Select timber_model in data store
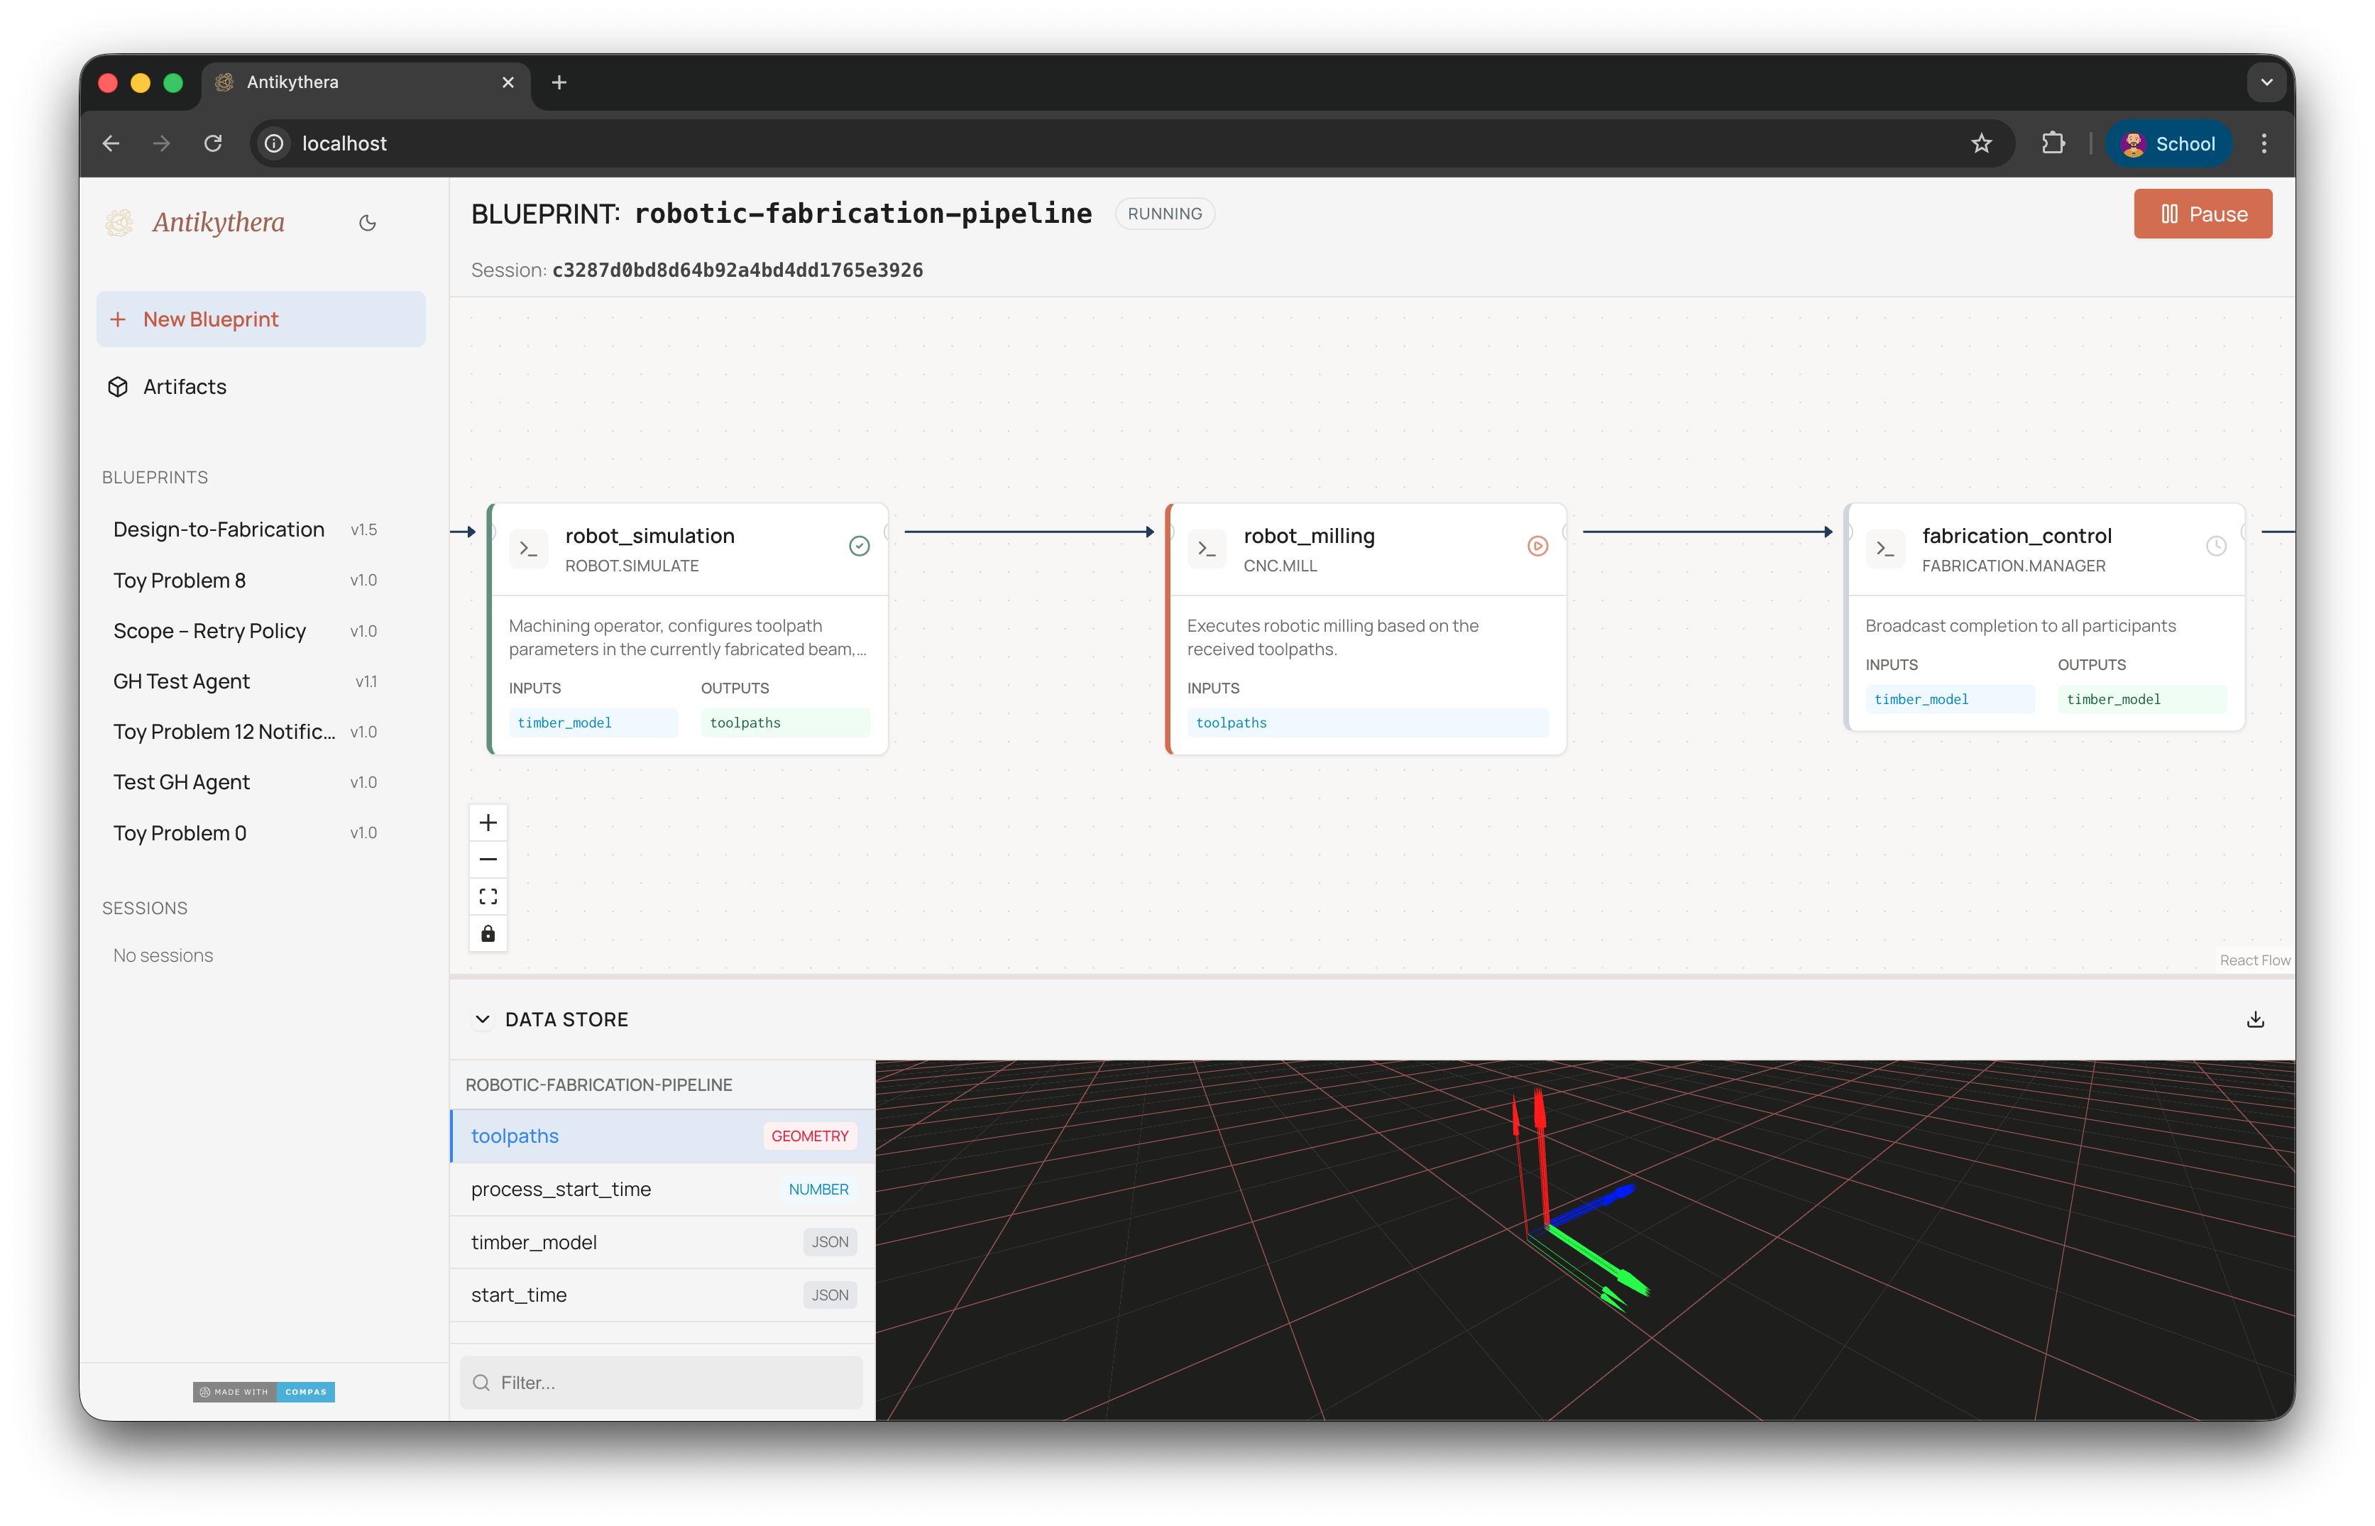 tap(534, 1243)
